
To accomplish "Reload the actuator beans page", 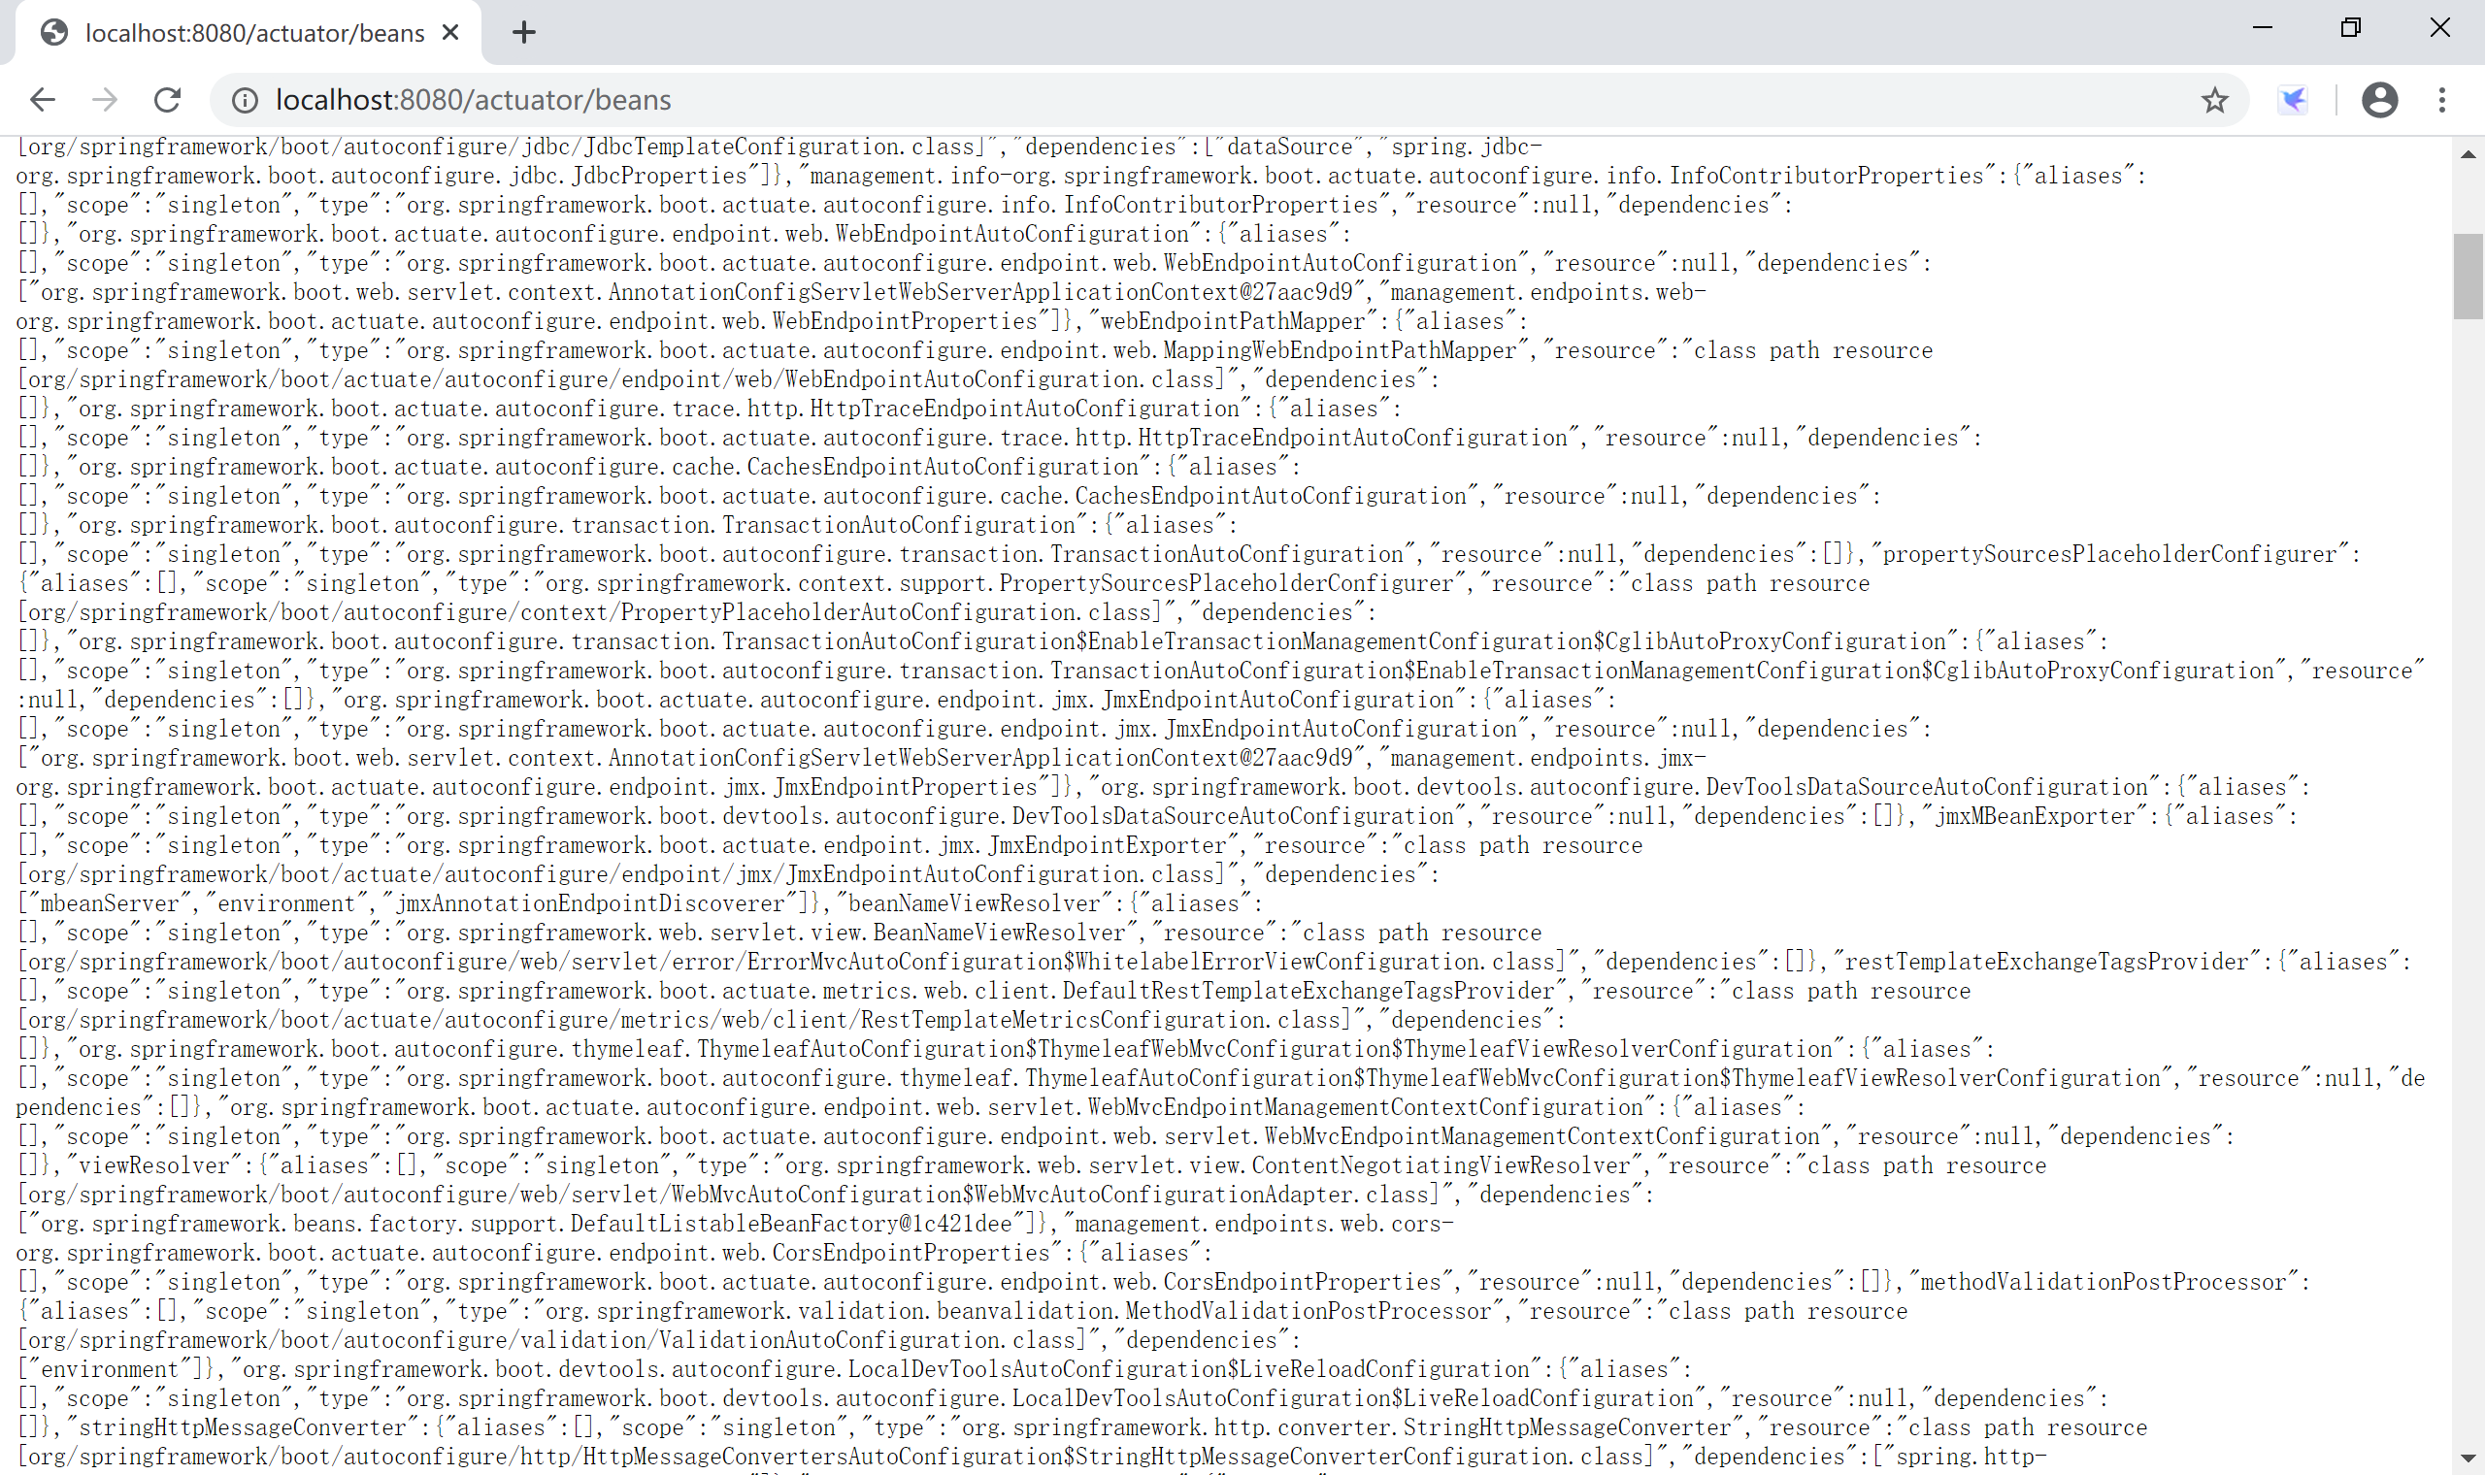I will click(x=167, y=99).
